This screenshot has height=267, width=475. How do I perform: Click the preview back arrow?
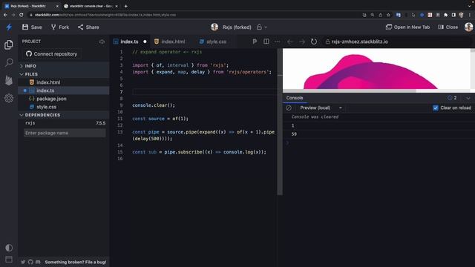click(290, 42)
